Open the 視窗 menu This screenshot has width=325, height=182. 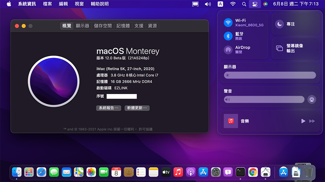[79, 4]
